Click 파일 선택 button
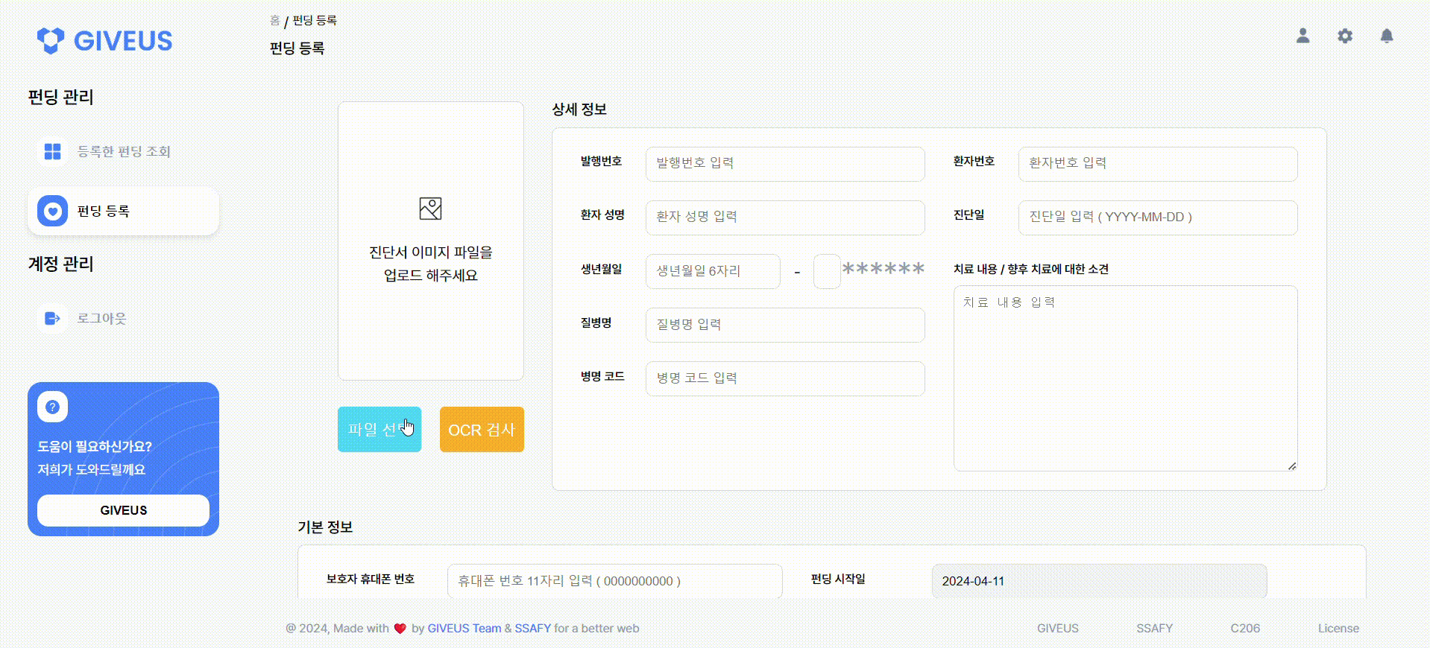 (379, 429)
